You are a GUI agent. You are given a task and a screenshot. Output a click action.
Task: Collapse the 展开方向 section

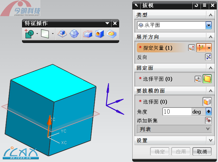pyautogui.click(x=211, y=37)
